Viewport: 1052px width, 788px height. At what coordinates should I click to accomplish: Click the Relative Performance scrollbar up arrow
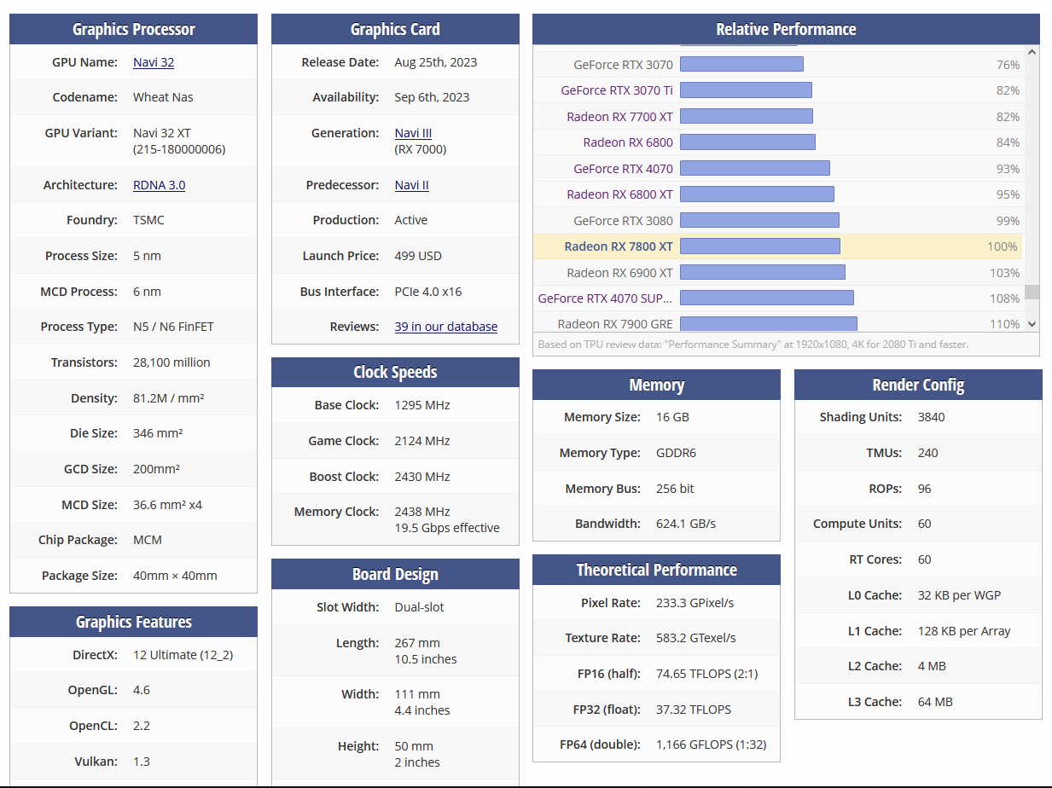tap(1032, 52)
